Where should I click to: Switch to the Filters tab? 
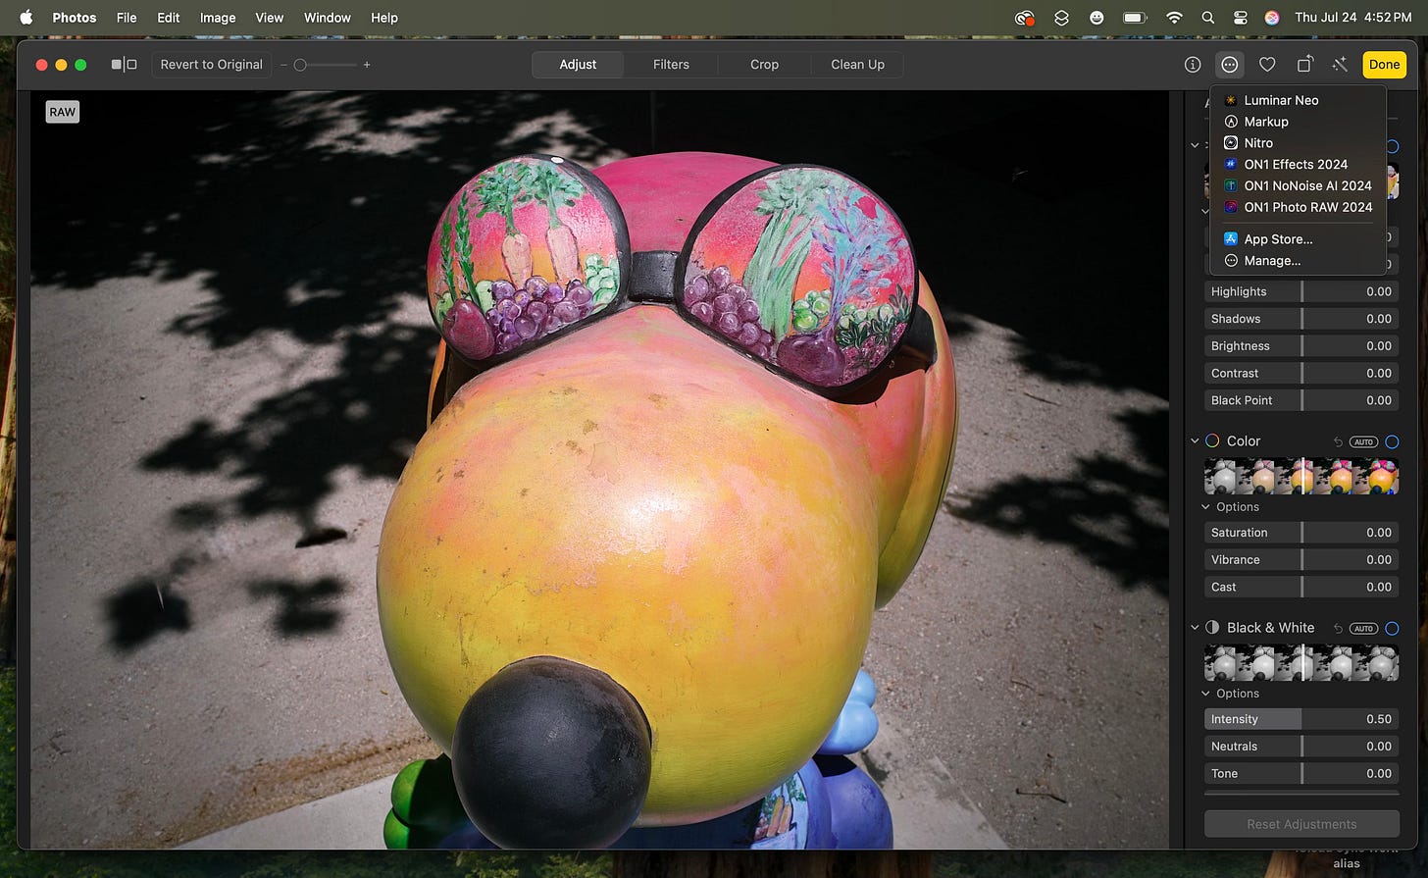(x=671, y=65)
